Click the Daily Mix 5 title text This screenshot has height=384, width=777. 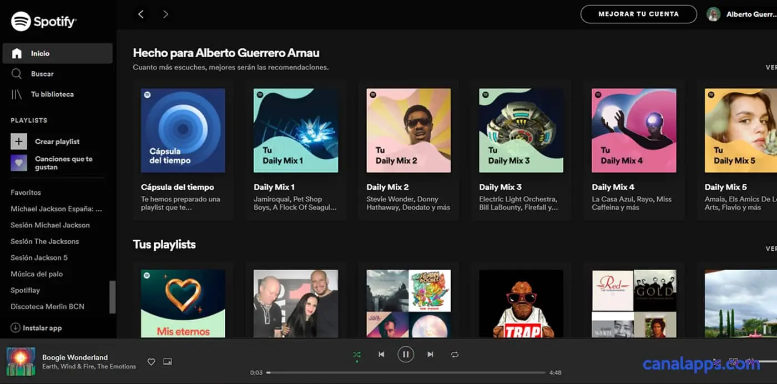[x=726, y=187]
